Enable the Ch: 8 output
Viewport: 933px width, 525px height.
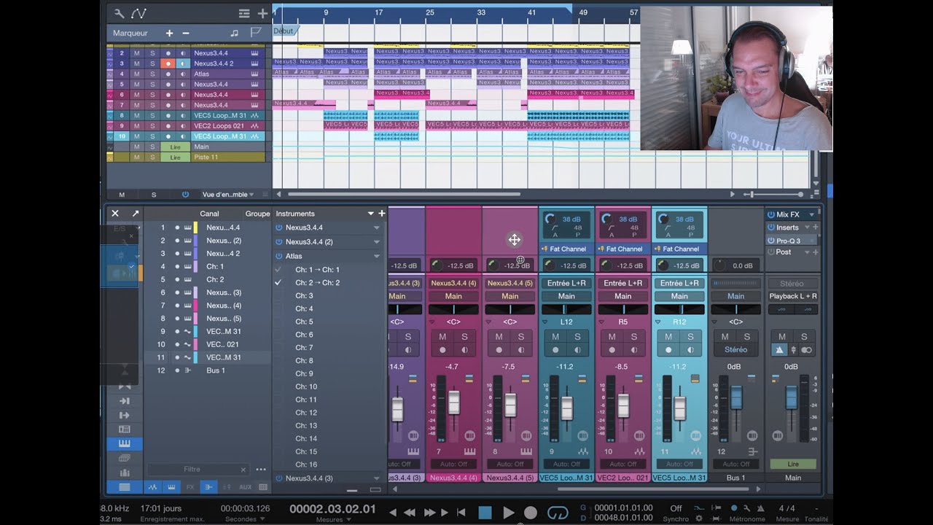[278, 360]
